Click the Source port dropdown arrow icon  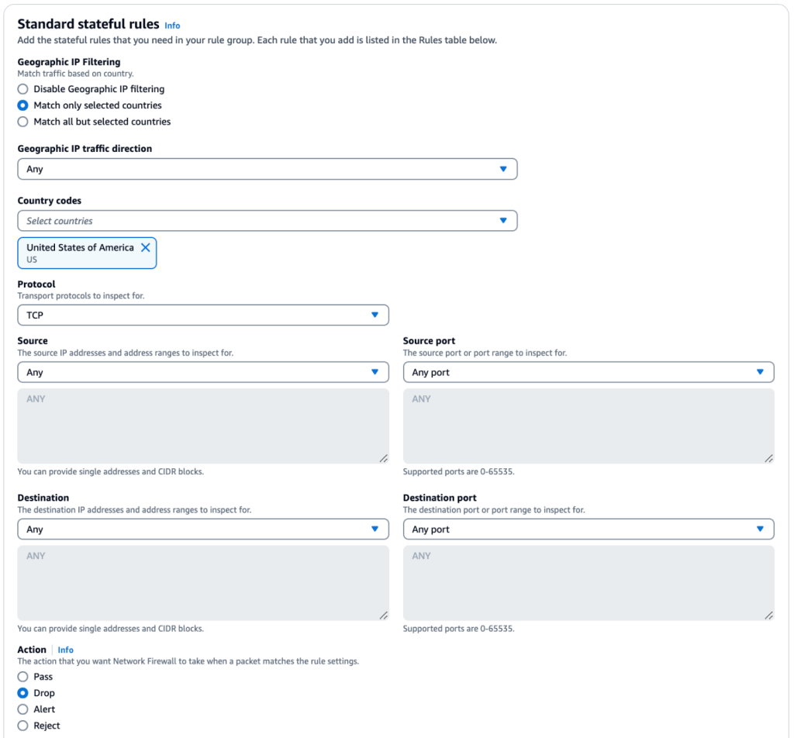[x=760, y=372]
